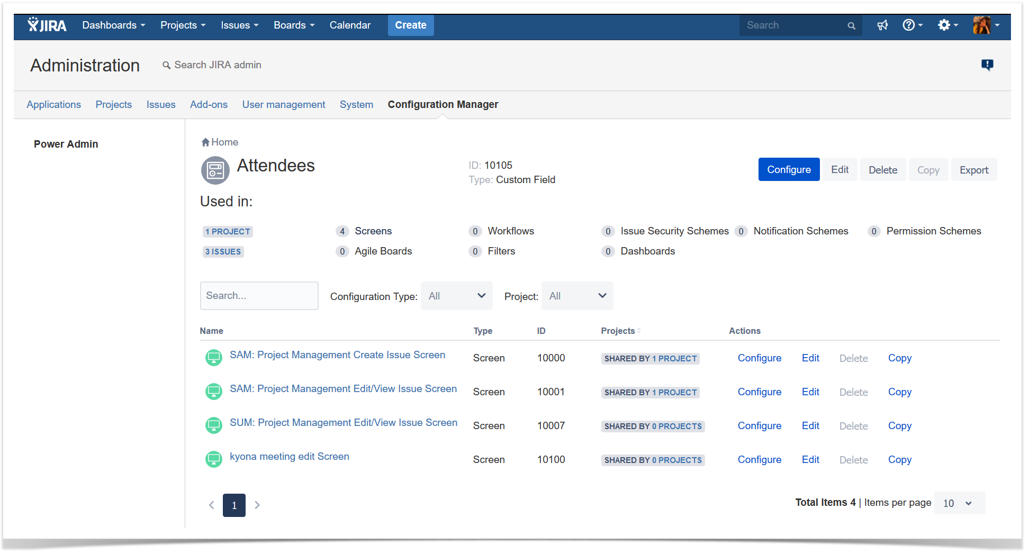Image resolution: width=1029 pixels, height=554 pixels.
Task: Expand the Configuration Type dropdown
Action: tap(457, 296)
